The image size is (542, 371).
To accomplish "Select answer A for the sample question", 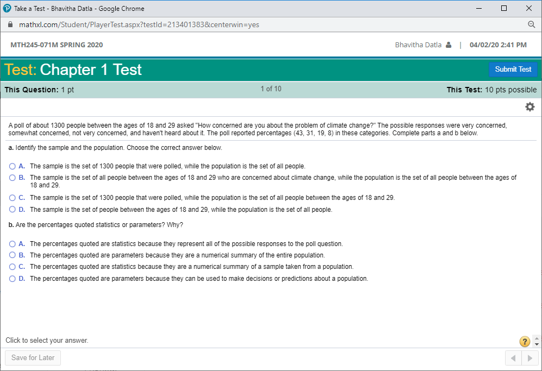I will pyautogui.click(x=11, y=166).
